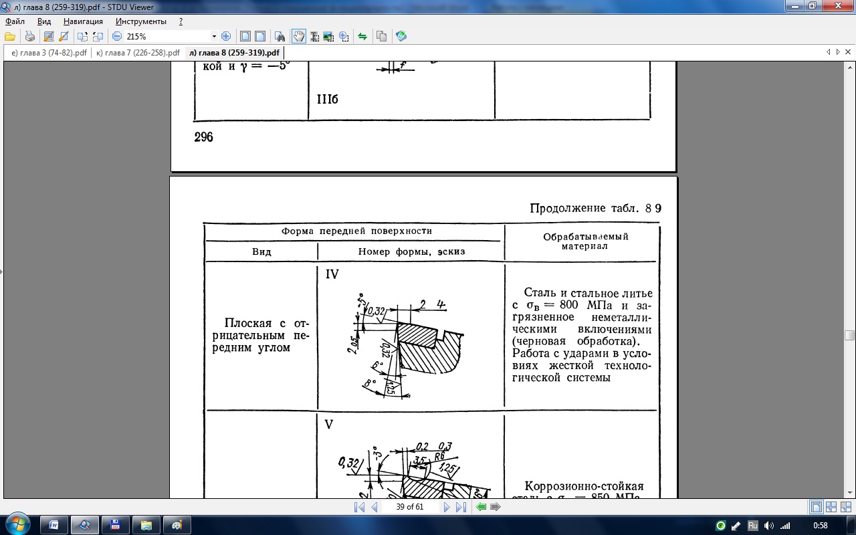Click volume speaker tray icon
The height and width of the screenshot is (535, 856).
[x=769, y=526]
